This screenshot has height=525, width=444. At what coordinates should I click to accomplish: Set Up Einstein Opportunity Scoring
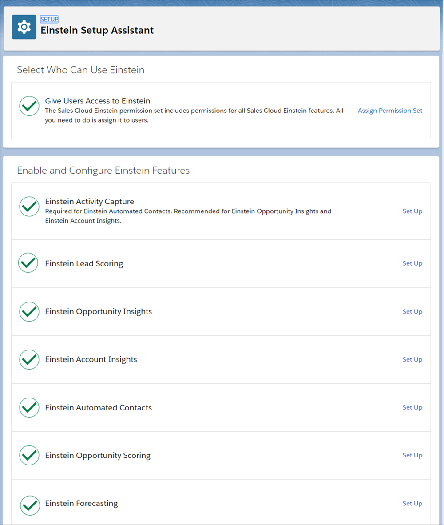(x=412, y=455)
